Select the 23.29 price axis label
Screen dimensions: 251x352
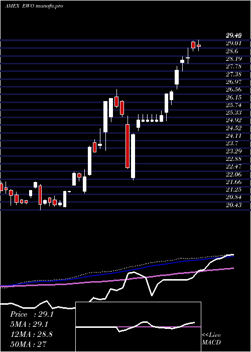click(x=233, y=151)
